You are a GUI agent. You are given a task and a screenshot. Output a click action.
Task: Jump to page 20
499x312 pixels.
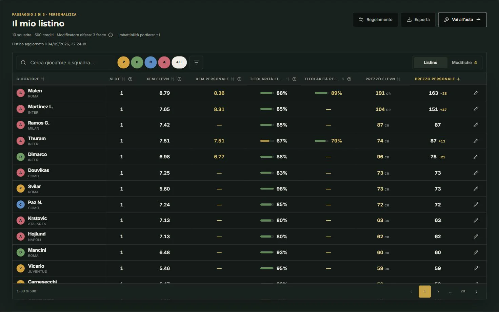coord(463,291)
